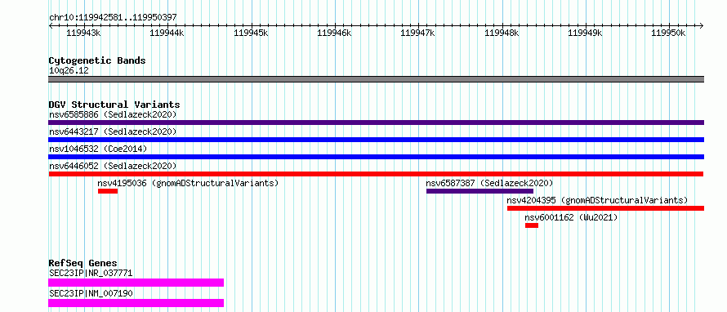Select the SEC23IP|NM_007190 gene label
Image resolution: width=727 pixels, height=312 pixels.
[x=91, y=294]
